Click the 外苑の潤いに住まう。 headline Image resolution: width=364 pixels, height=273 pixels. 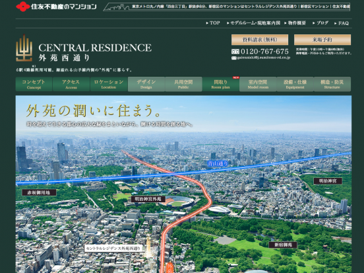point(94,111)
